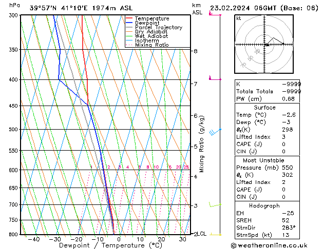Select the 'Temperature' legend label

click(152, 18)
